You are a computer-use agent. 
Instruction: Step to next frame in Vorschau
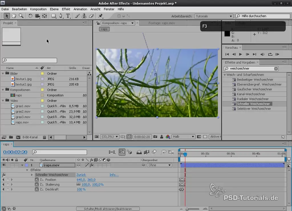click(248, 54)
